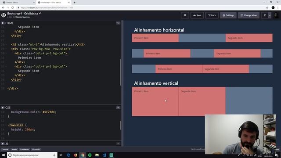
Task: Open the CodePen user avatar menu
Action: 276,15
